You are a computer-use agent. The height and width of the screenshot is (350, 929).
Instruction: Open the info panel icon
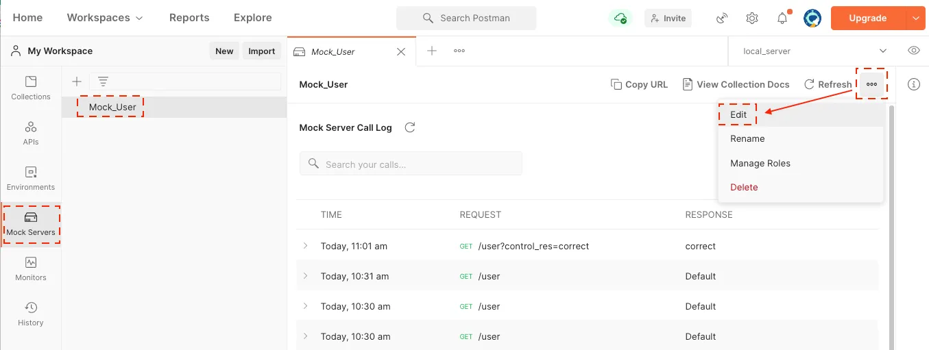click(x=913, y=84)
